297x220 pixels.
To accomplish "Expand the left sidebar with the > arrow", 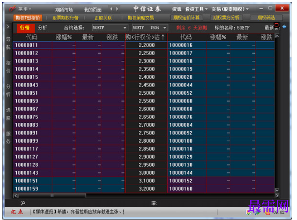I will [8, 27].
